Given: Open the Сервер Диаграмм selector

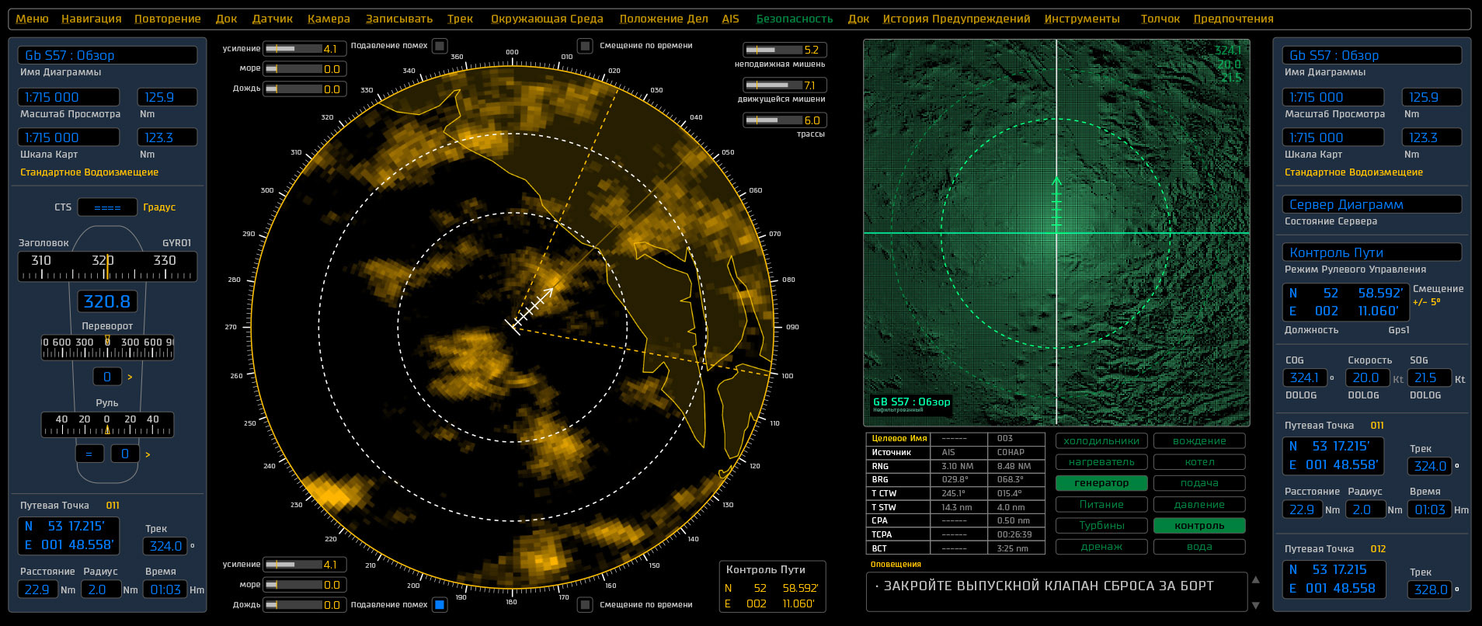Looking at the screenshot, I should pos(1371,204).
